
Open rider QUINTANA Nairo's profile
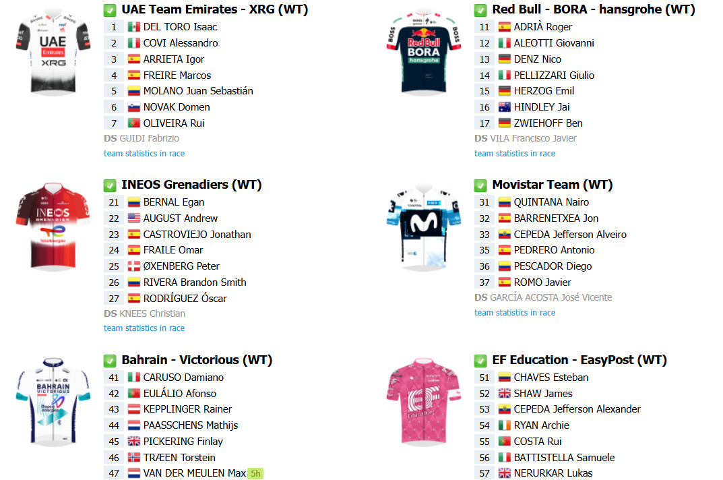click(x=551, y=202)
